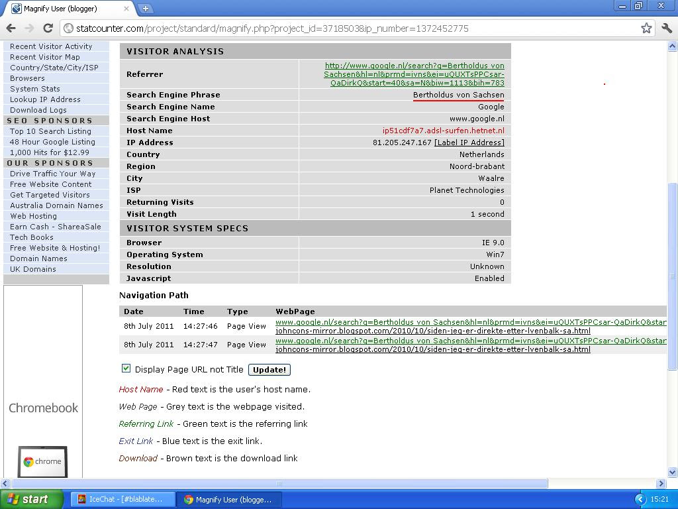Click the Chromebook advertisement banner
This screenshot has width=678, height=509.
[43, 381]
